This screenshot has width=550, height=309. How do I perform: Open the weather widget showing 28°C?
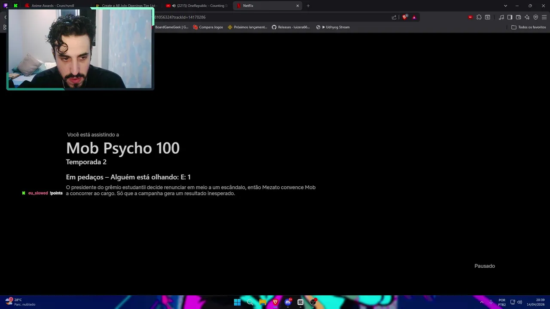[x=20, y=302]
